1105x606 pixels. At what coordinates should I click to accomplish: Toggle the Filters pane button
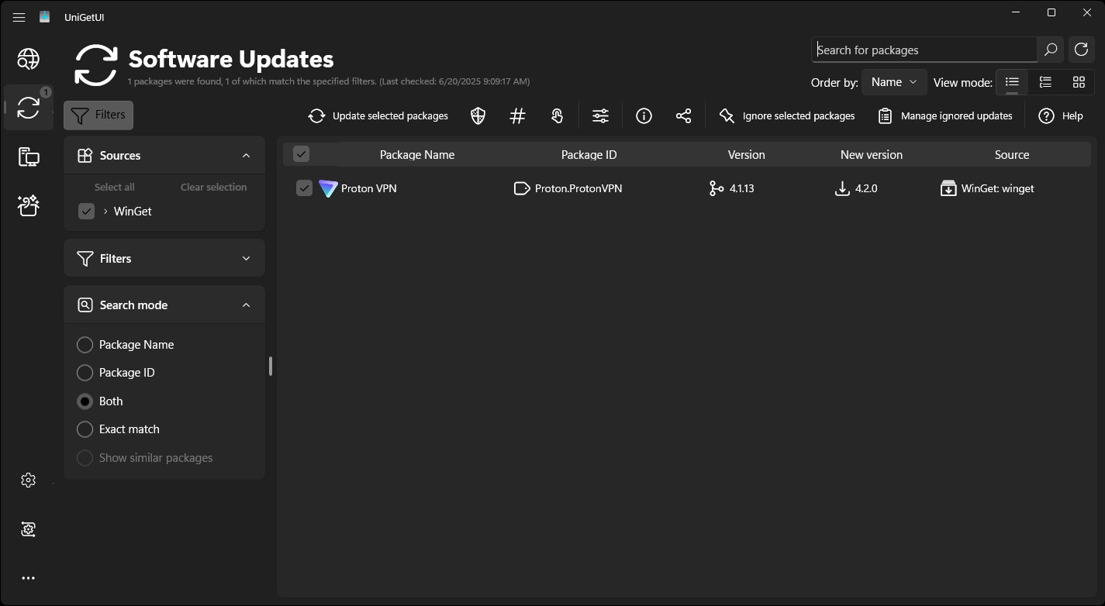click(98, 115)
